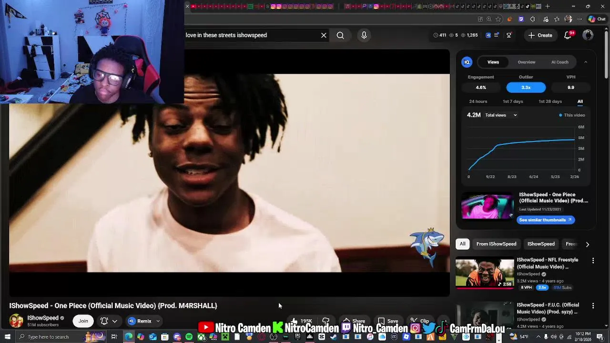Open the Twitch extension icon
Viewport: 610px width, 343px height.
pyautogui.click(x=521, y=19)
